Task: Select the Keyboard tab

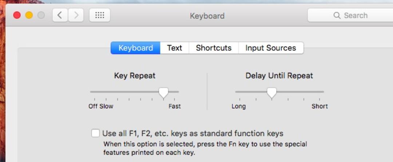Action: pyautogui.click(x=136, y=48)
